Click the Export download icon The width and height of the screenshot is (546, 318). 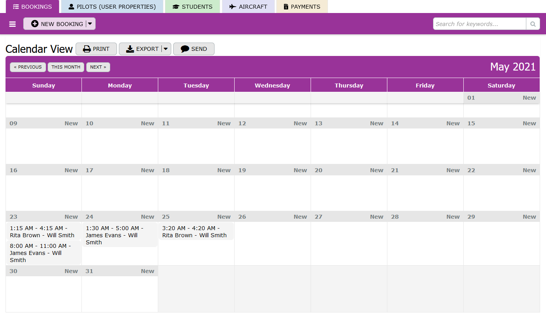pos(130,49)
